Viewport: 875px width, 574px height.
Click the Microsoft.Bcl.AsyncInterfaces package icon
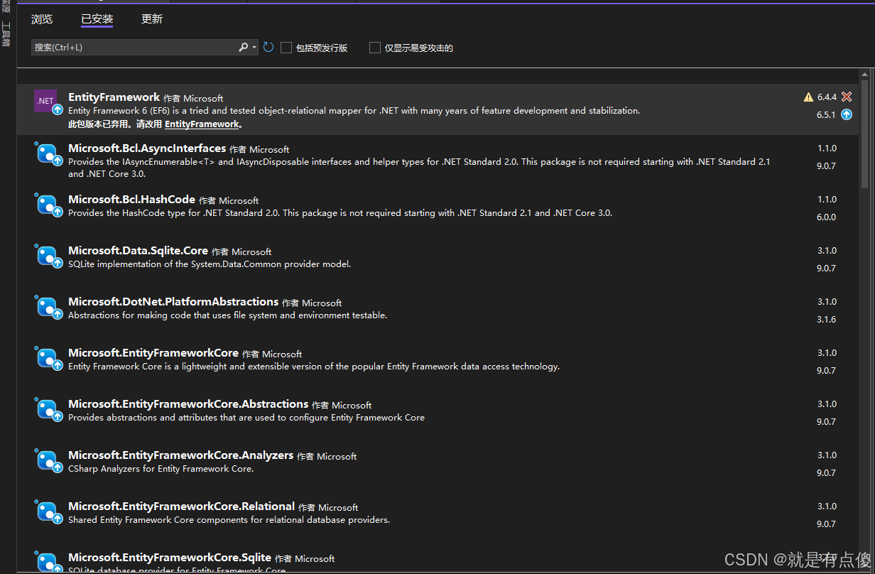point(47,153)
